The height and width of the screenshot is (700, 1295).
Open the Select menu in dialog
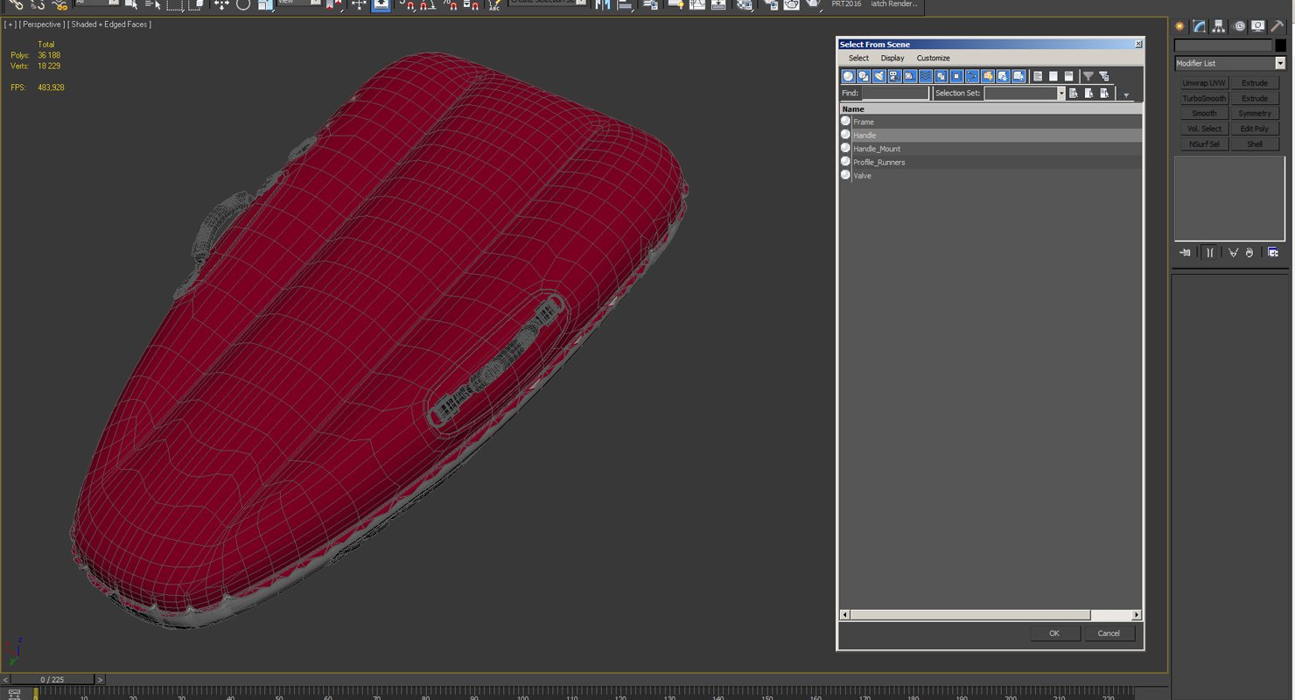click(858, 58)
